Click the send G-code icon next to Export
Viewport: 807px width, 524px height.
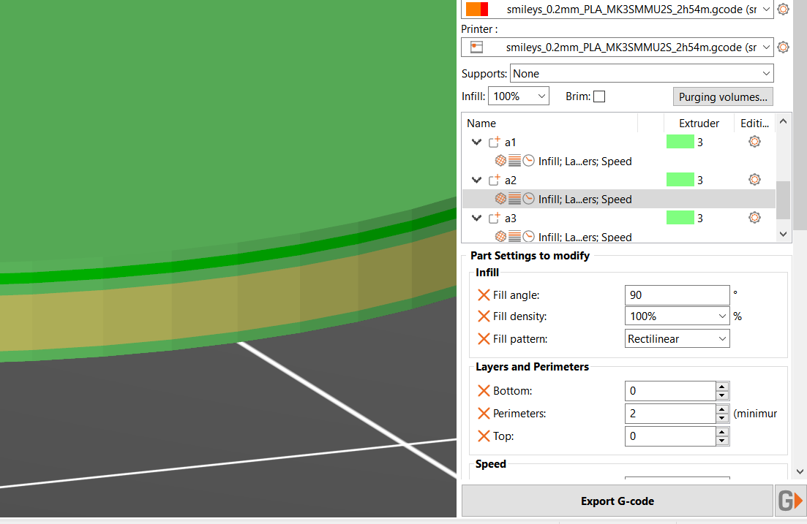790,501
